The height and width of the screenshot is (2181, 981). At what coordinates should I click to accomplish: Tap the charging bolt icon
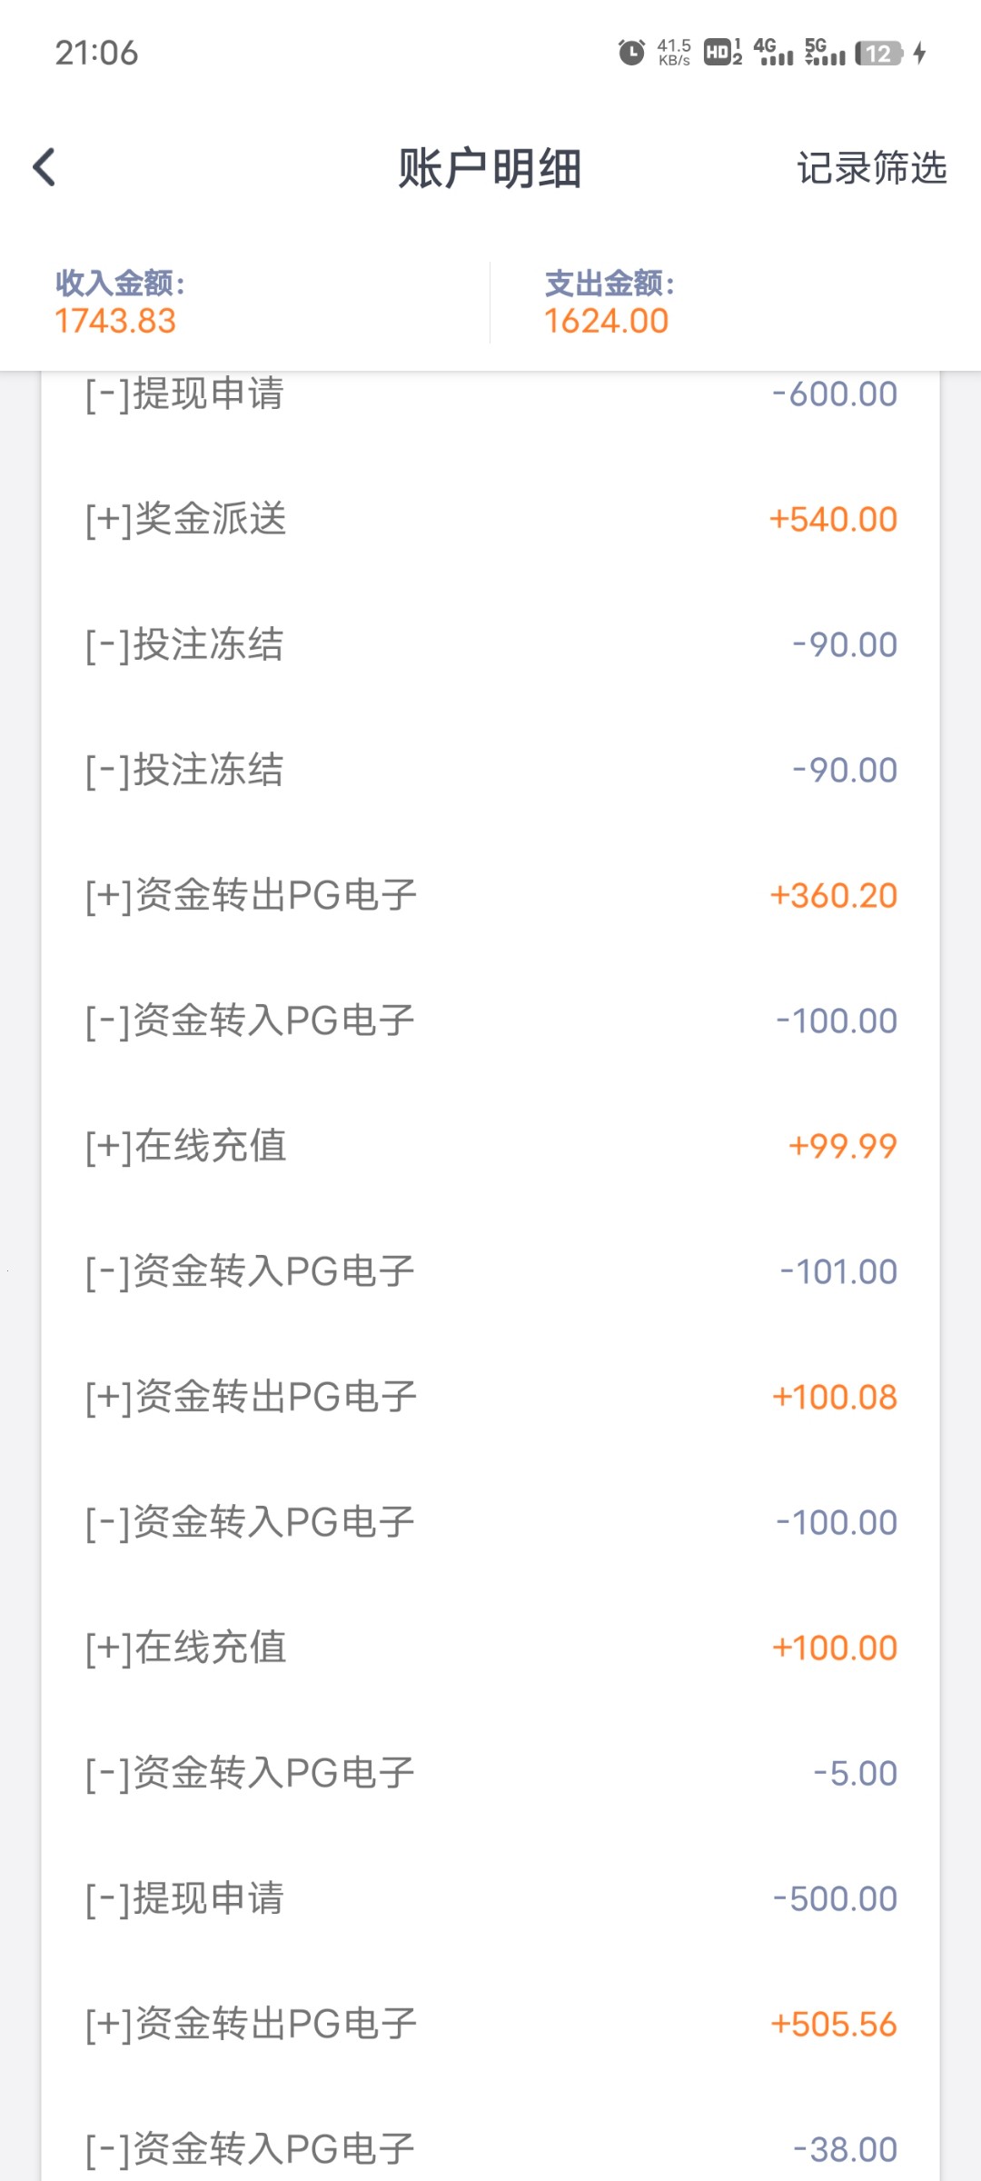(x=920, y=53)
